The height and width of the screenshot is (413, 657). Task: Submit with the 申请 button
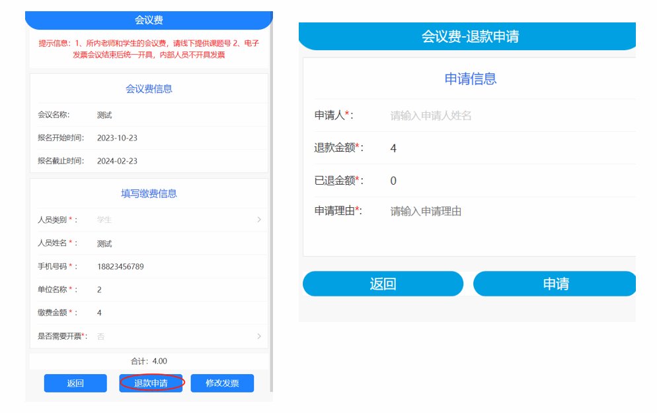[555, 284]
